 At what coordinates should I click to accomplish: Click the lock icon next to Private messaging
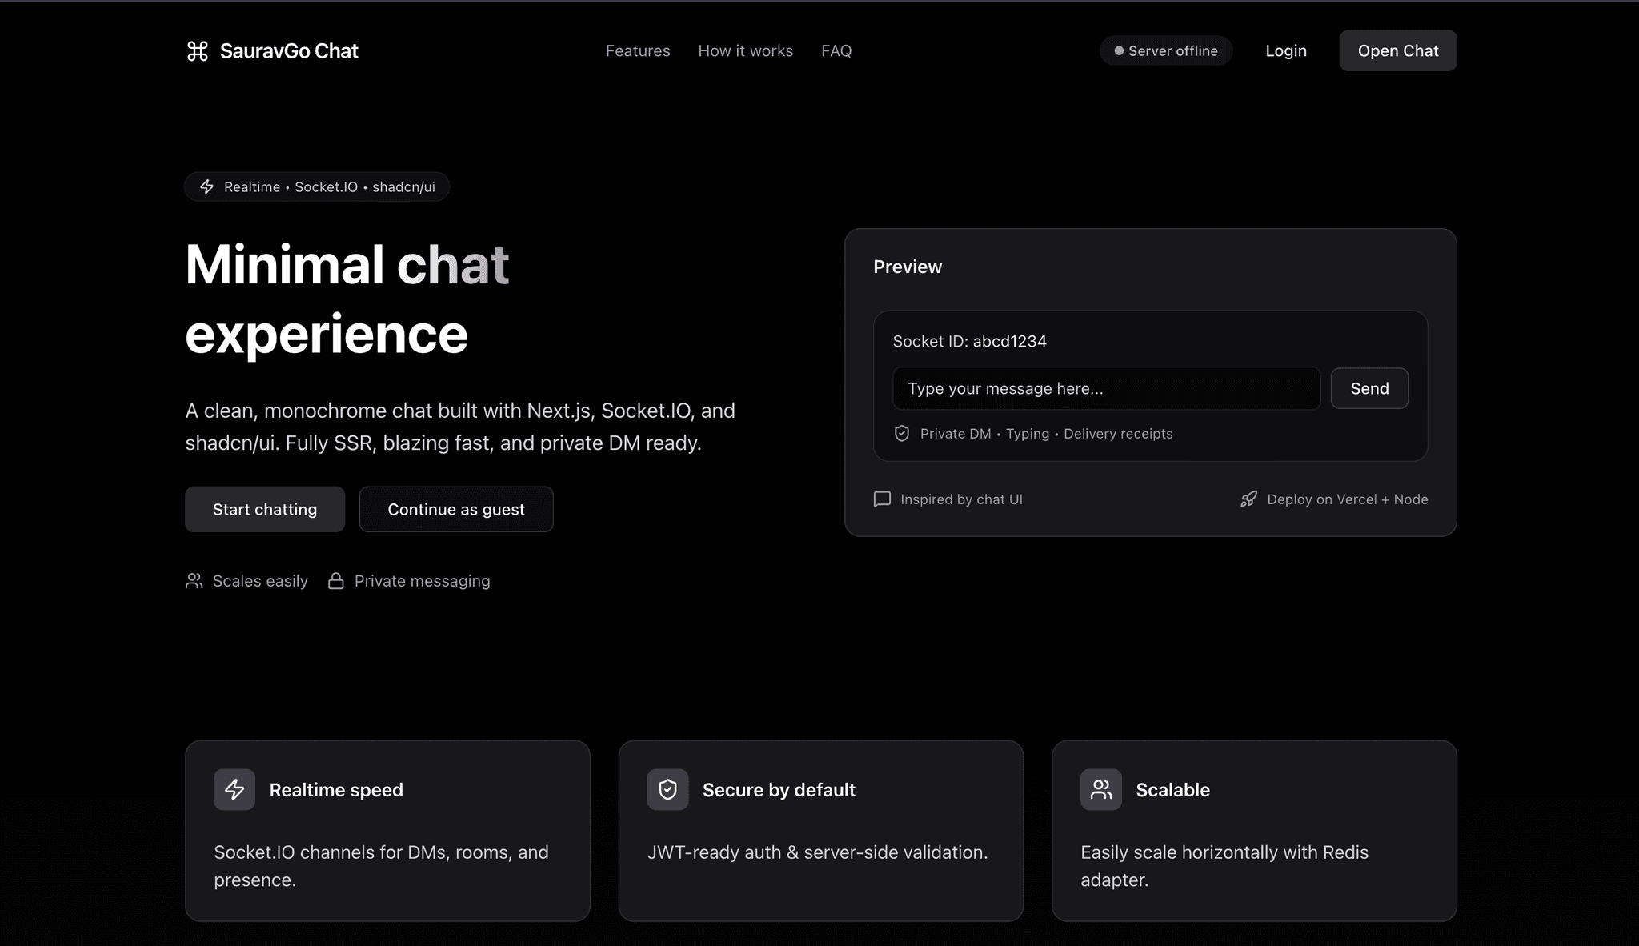click(336, 581)
